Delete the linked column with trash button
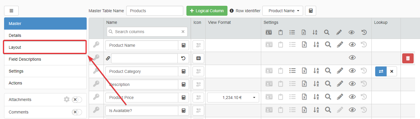 tap(408, 58)
